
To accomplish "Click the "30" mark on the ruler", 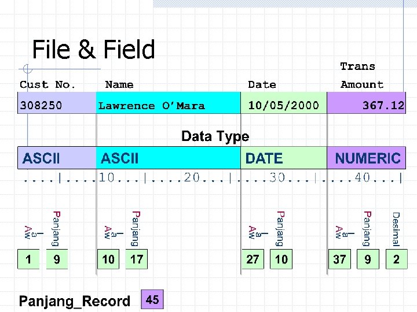I will pos(277,177).
